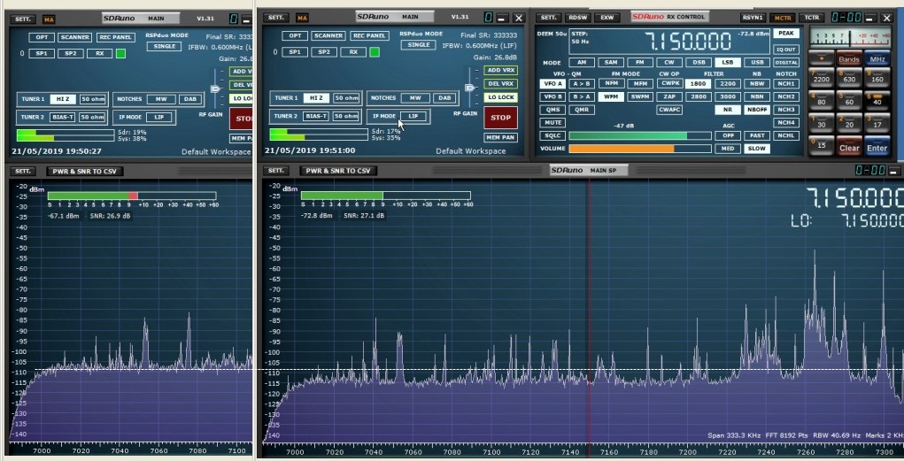904x461 pixels.
Task: Click ADD VRX button
Action: (x=500, y=70)
